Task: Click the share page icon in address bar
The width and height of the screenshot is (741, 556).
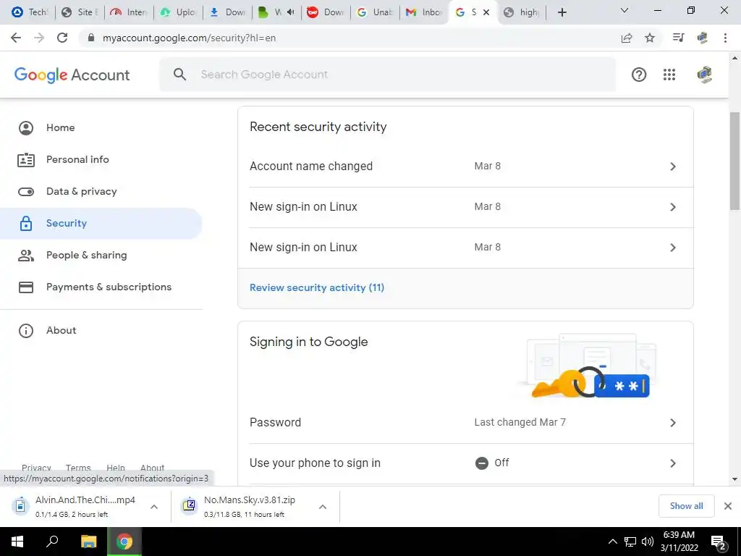Action: point(627,38)
